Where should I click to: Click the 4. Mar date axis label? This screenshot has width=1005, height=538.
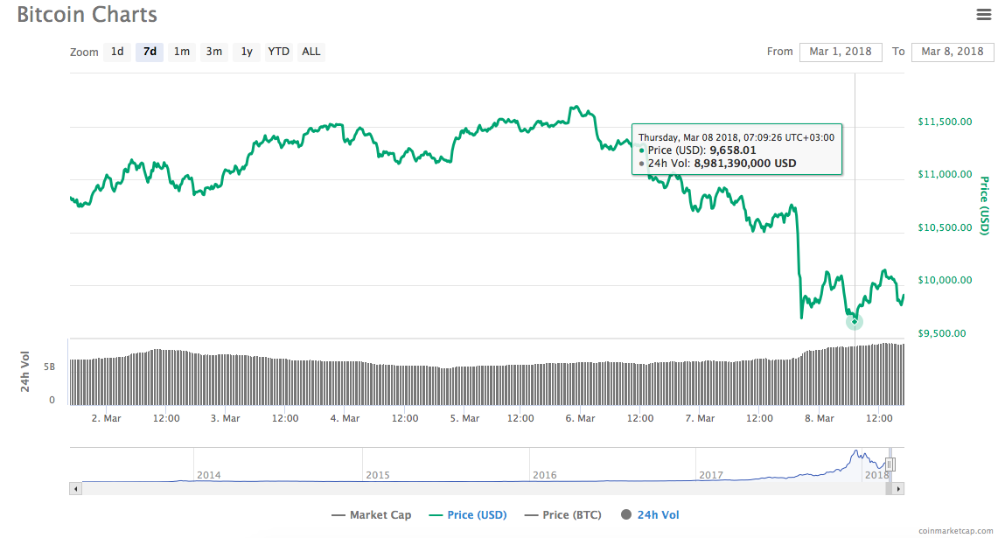click(x=345, y=418)
